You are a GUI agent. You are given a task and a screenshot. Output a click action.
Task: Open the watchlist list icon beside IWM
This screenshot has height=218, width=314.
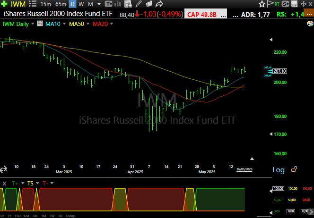33,4
